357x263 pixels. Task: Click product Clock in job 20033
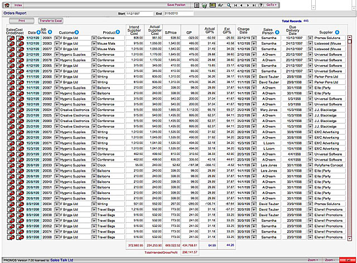tap(102, 165)
